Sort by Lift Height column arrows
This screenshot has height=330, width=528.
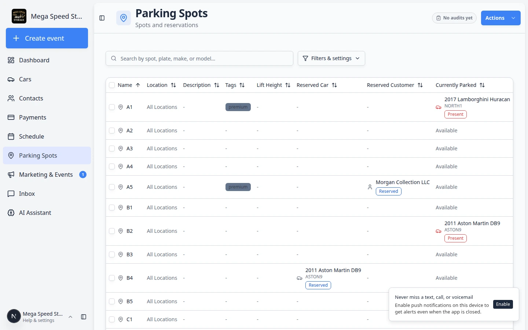288,85
